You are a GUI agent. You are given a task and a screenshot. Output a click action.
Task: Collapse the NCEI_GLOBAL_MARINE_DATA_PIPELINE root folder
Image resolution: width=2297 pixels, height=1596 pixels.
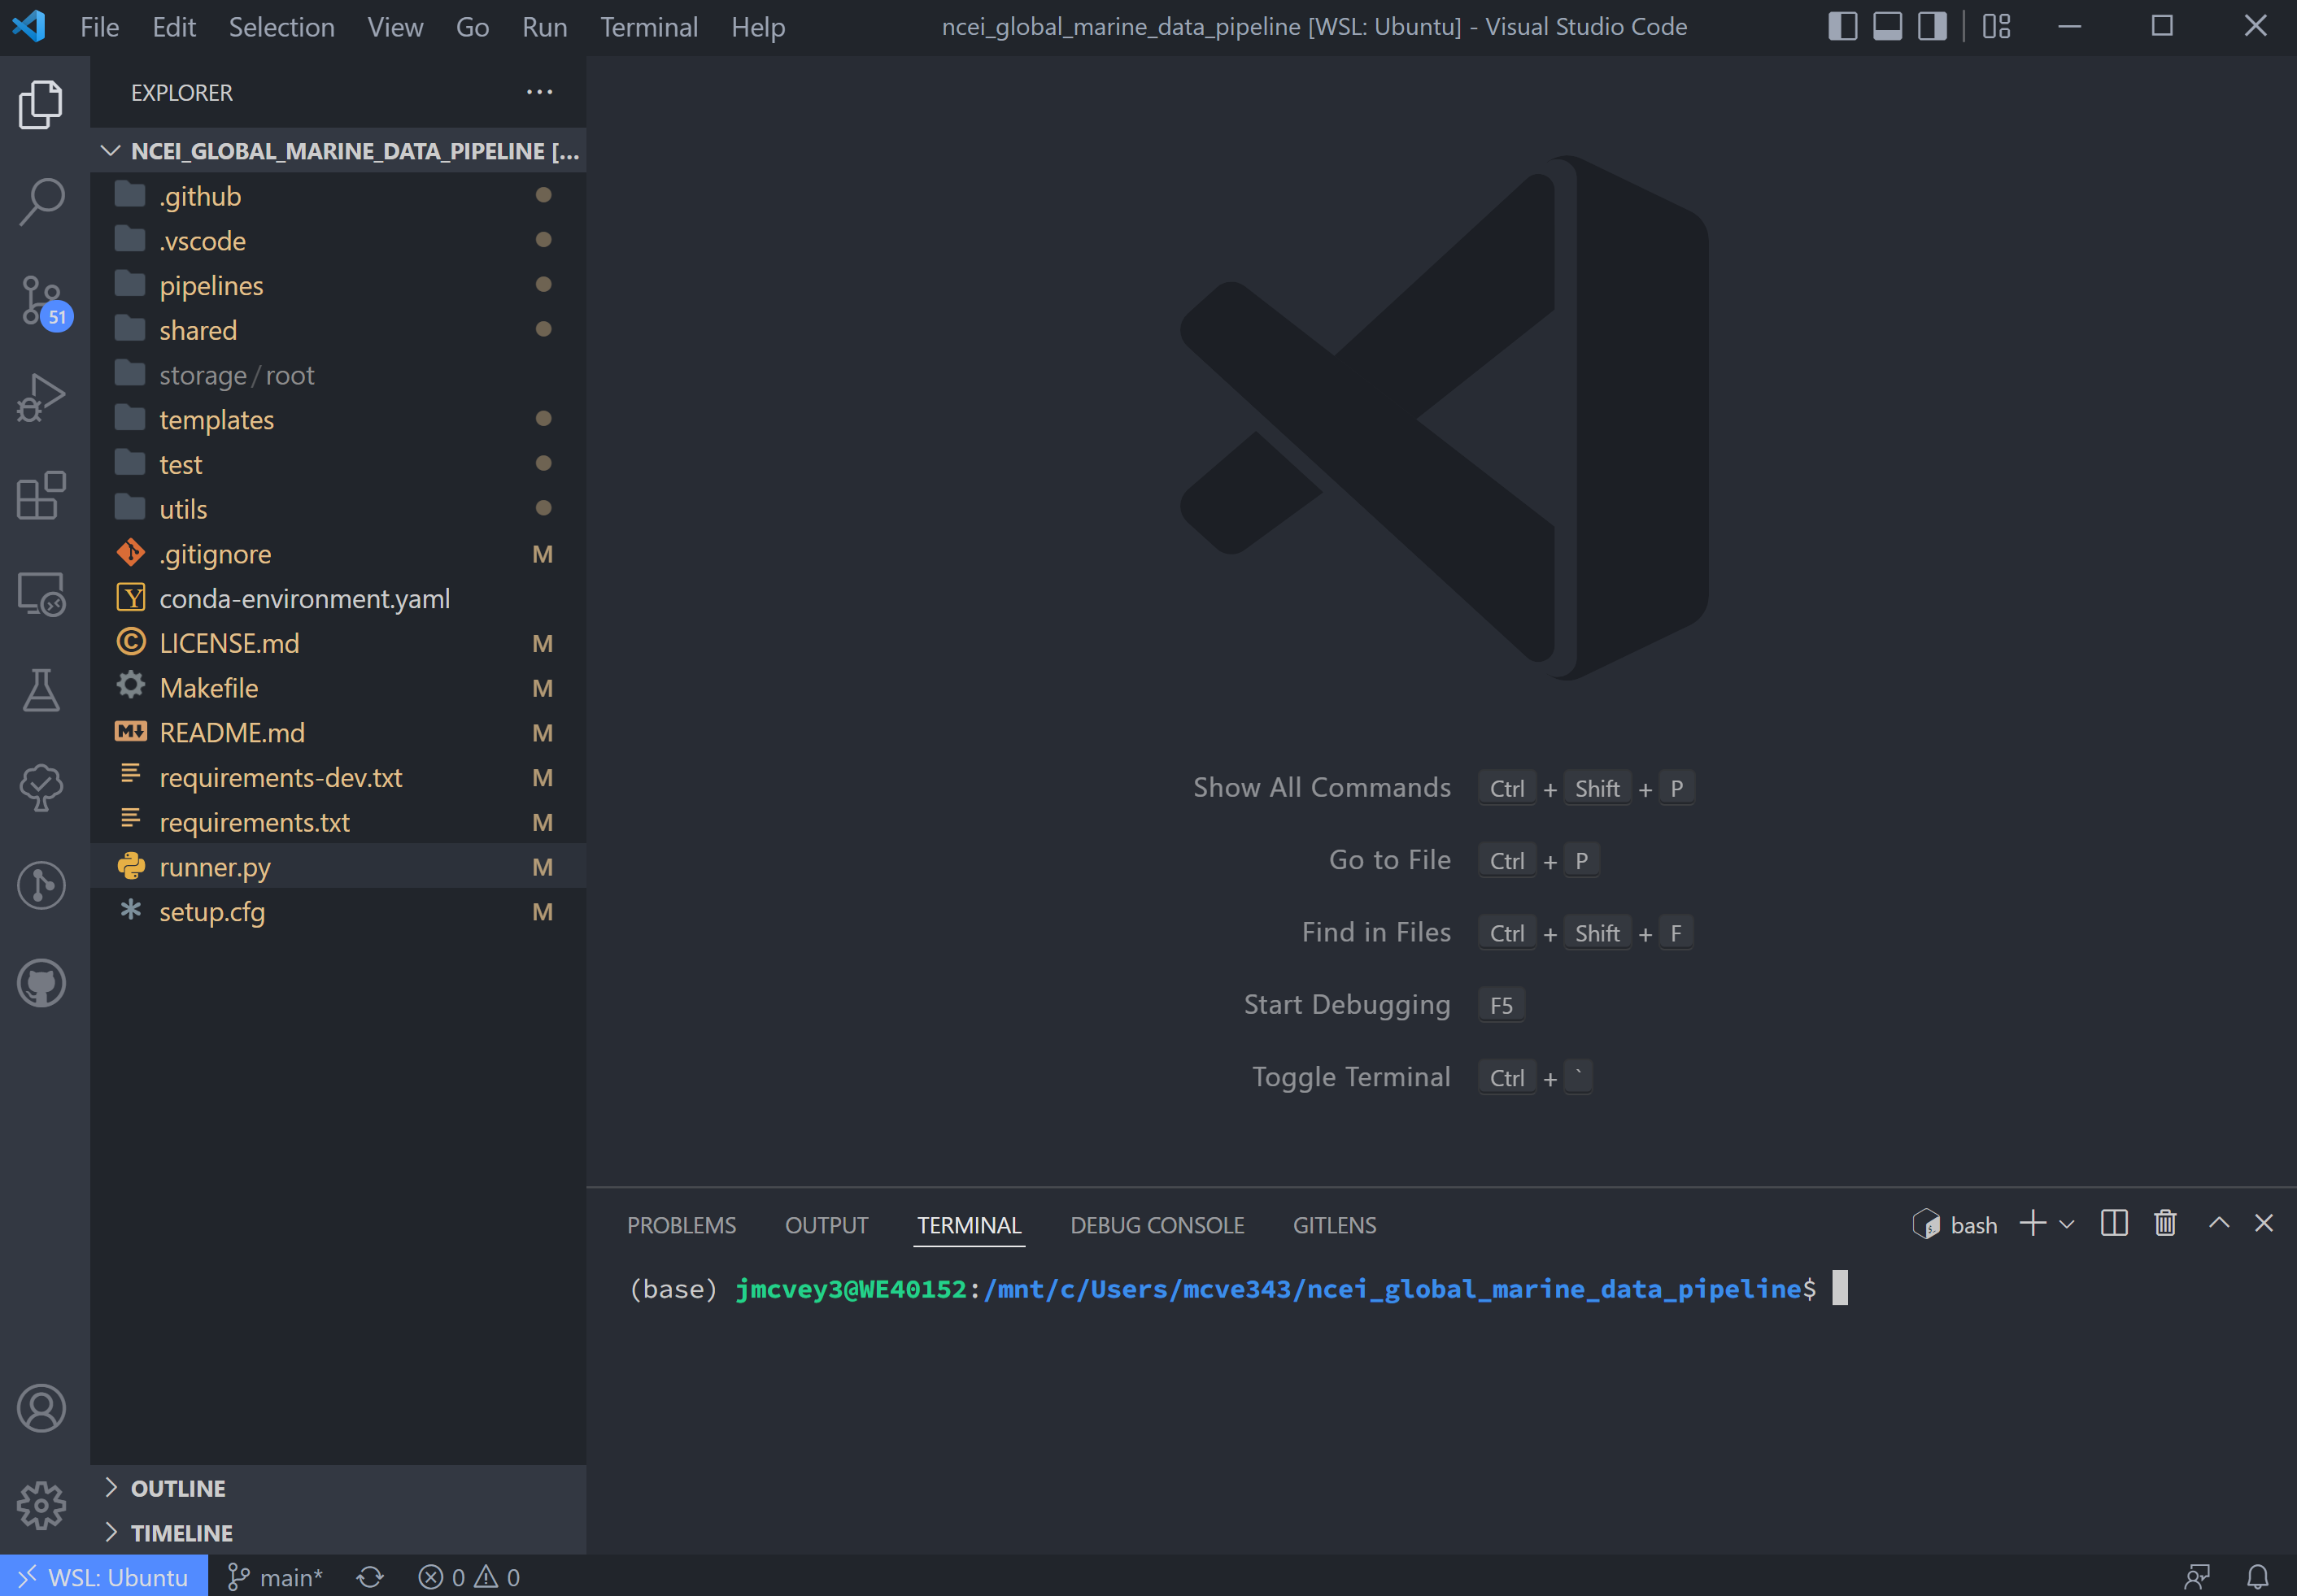pos(338,151)
